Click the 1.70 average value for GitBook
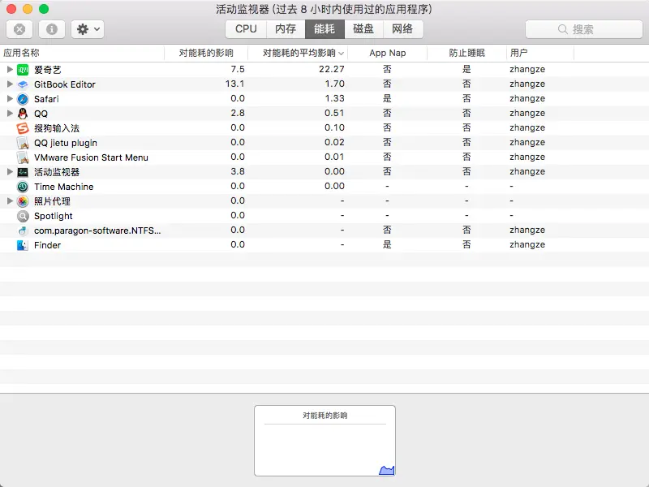 point(334,84)
